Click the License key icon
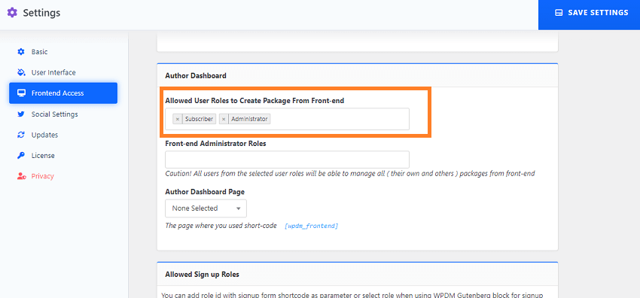The width and height of the screenshot is (640, 298). click(21, 155)
